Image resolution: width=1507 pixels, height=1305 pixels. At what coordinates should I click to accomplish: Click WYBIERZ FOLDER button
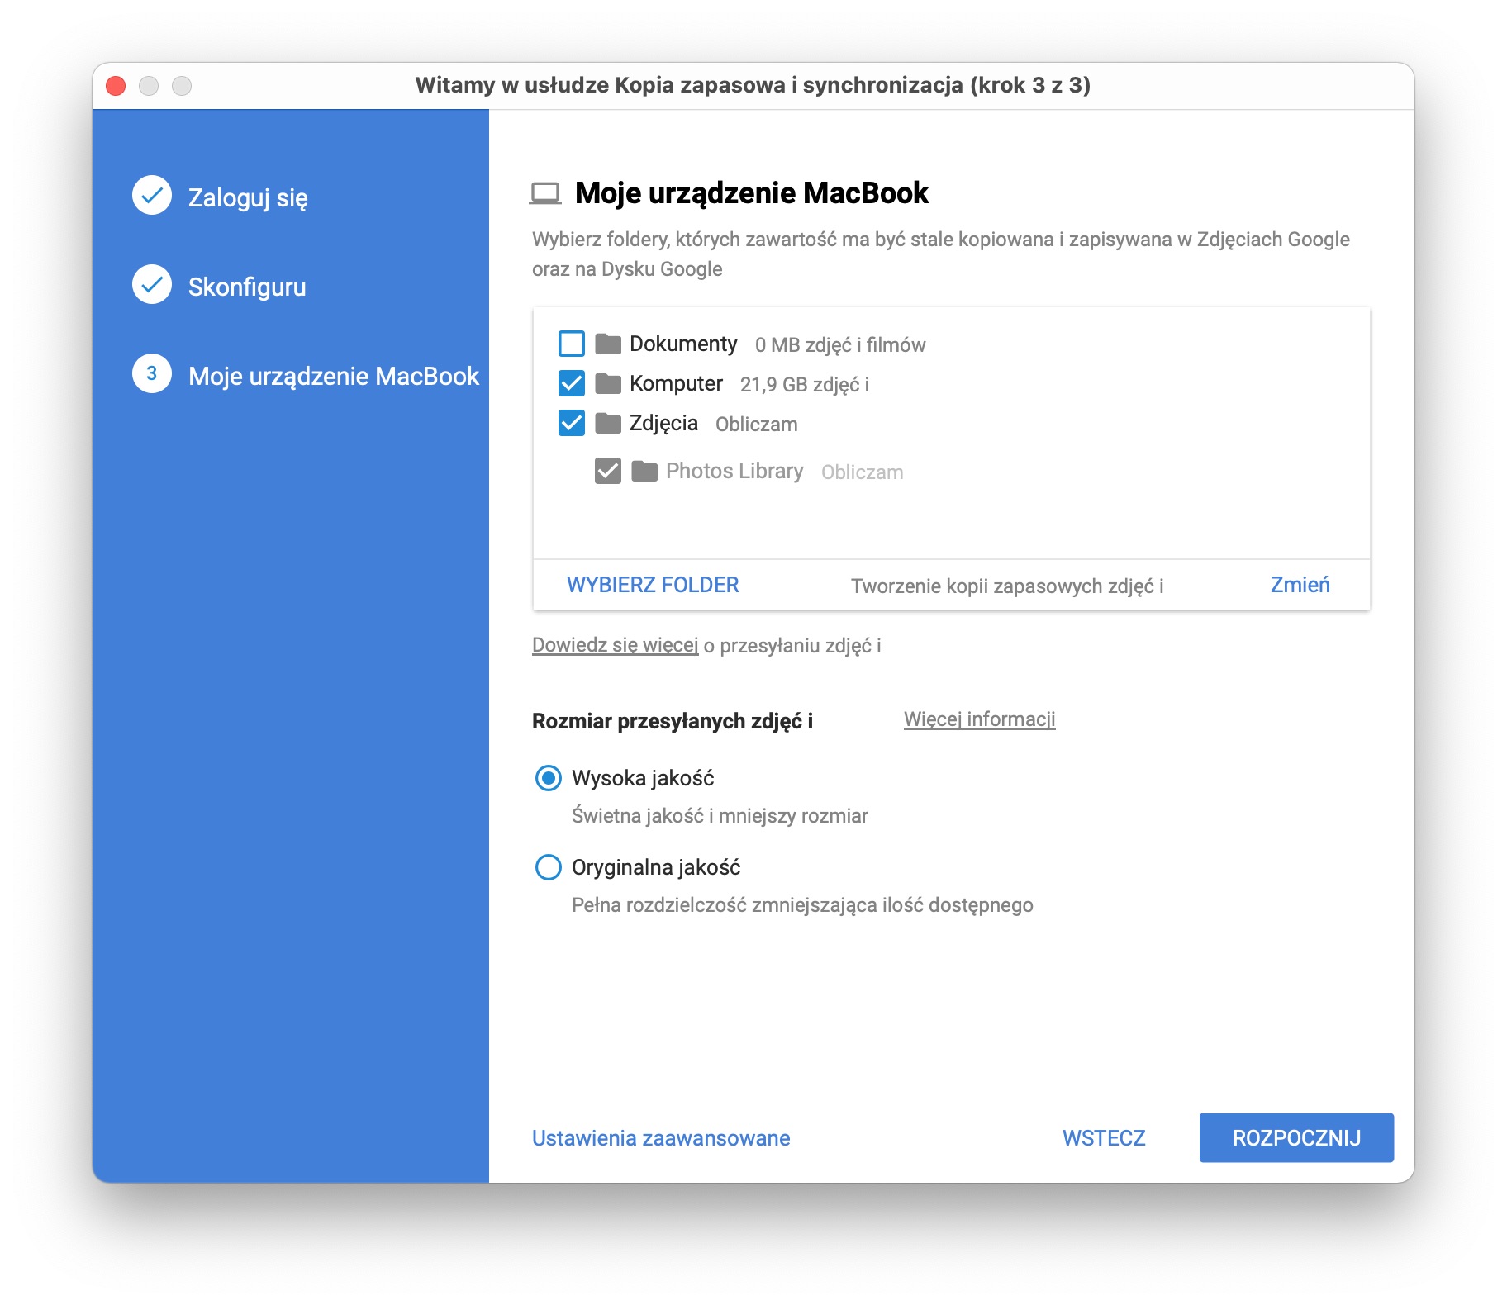(653, 585)
